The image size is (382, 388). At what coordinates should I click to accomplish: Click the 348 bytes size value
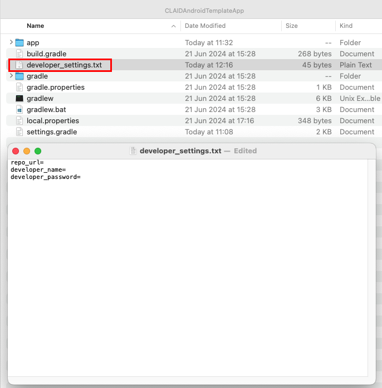pyautogui.click(x=315, y=120)
